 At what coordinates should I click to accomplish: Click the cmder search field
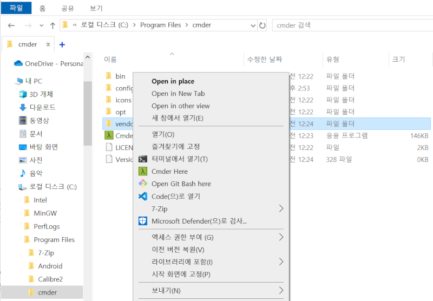[352, 25]
